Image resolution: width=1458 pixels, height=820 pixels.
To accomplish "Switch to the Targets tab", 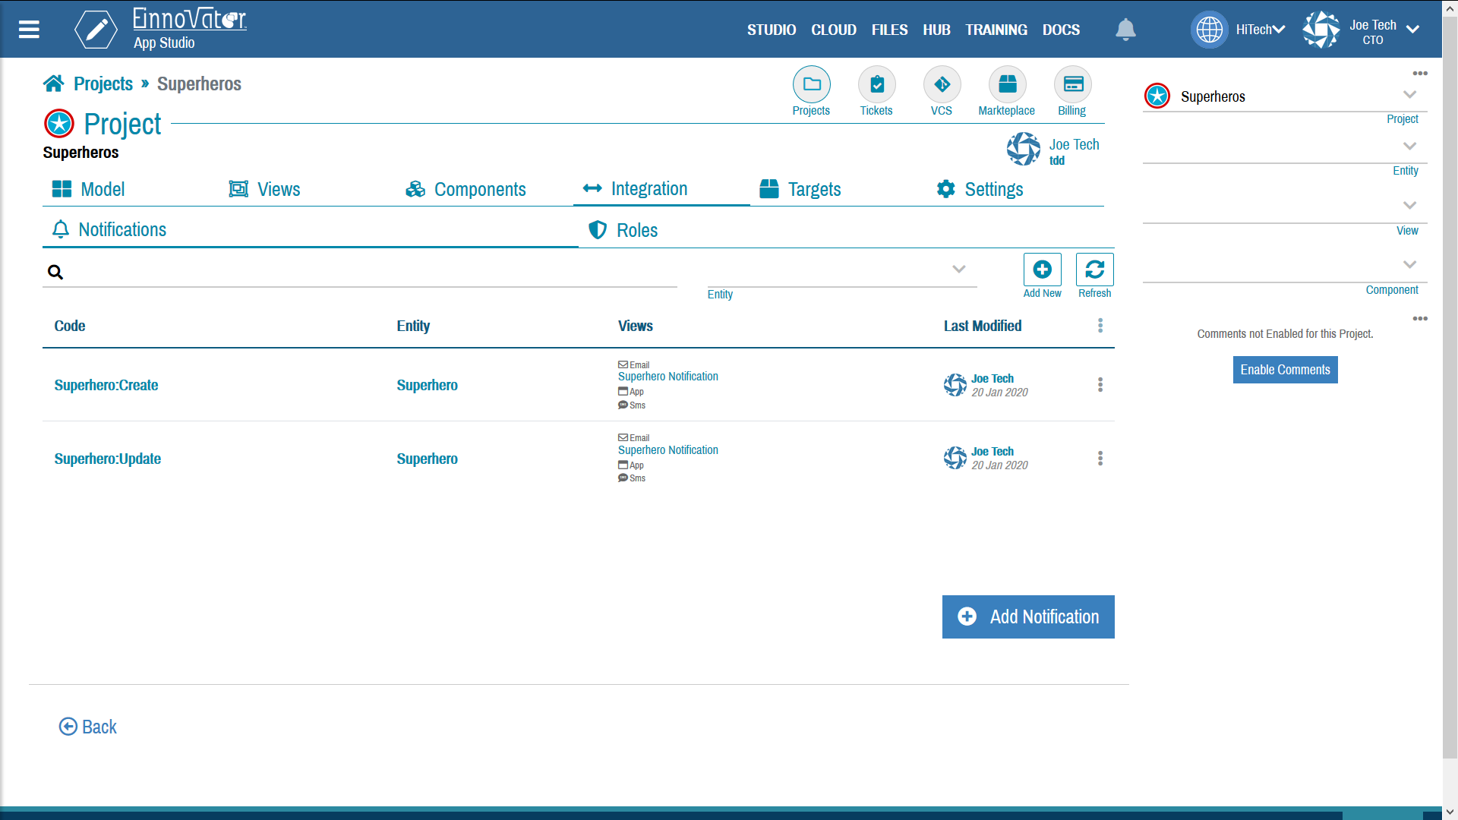I will (800, 188).
